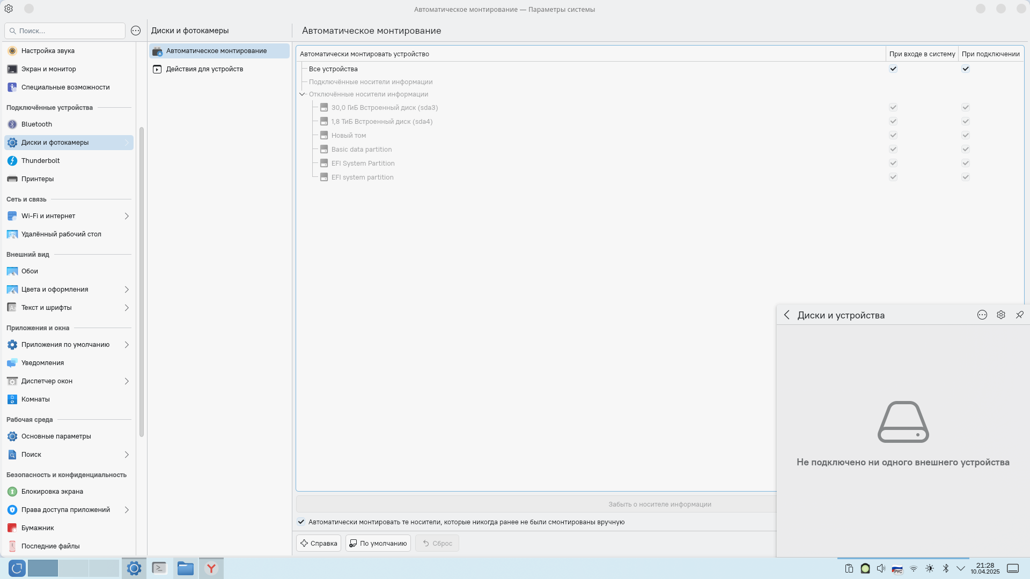Launch terminal from the taskbar
1030x579 pixels.
159,568
